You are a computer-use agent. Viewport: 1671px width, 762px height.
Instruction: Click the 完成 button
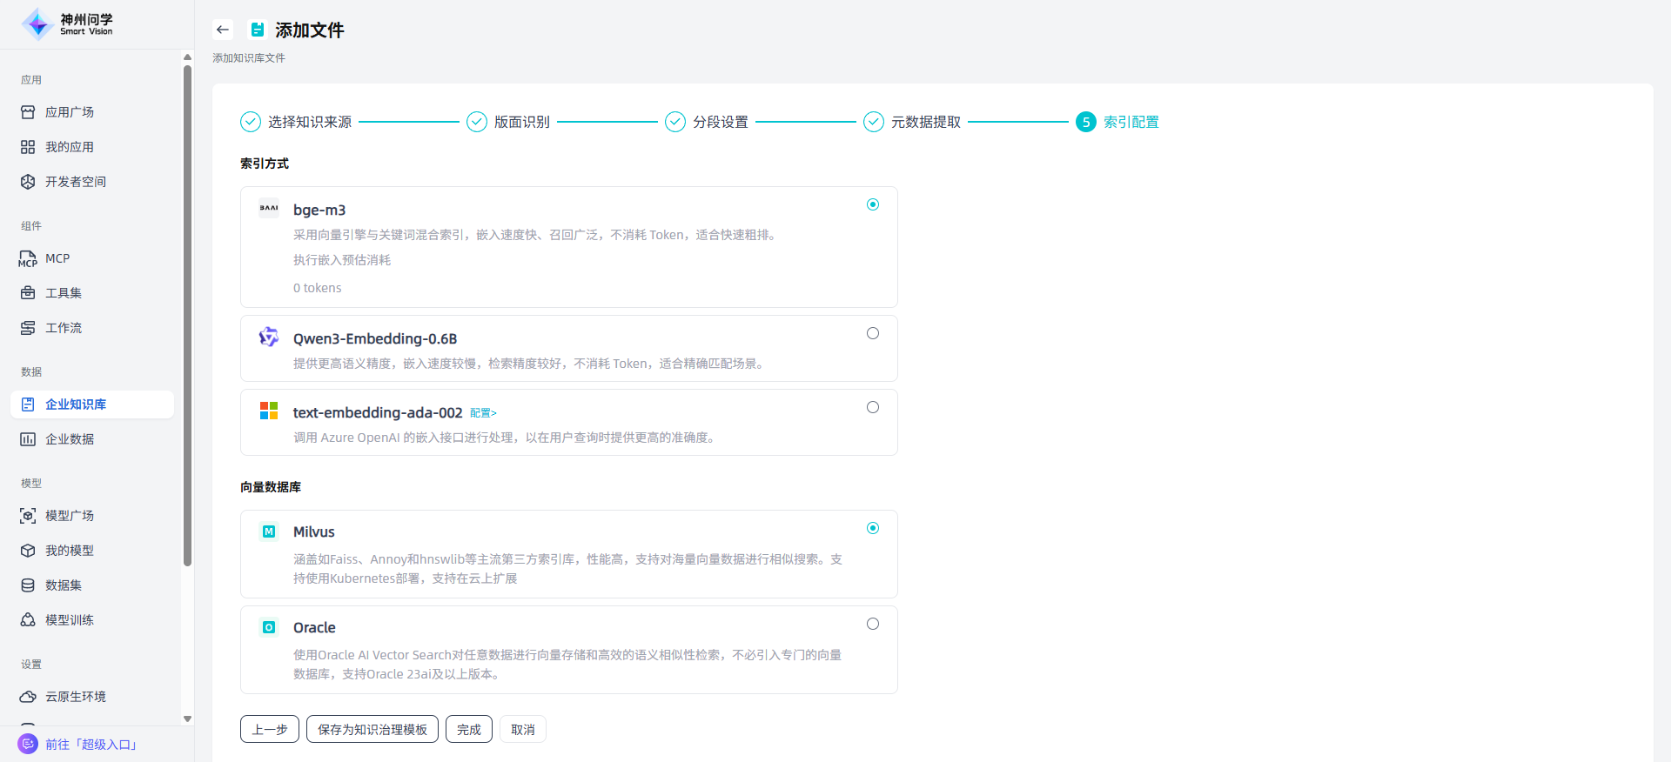468,729
